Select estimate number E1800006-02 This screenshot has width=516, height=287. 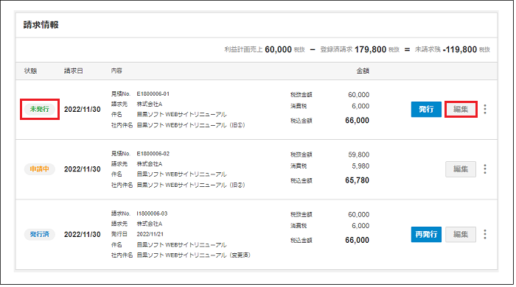click(x=153, y=154)
